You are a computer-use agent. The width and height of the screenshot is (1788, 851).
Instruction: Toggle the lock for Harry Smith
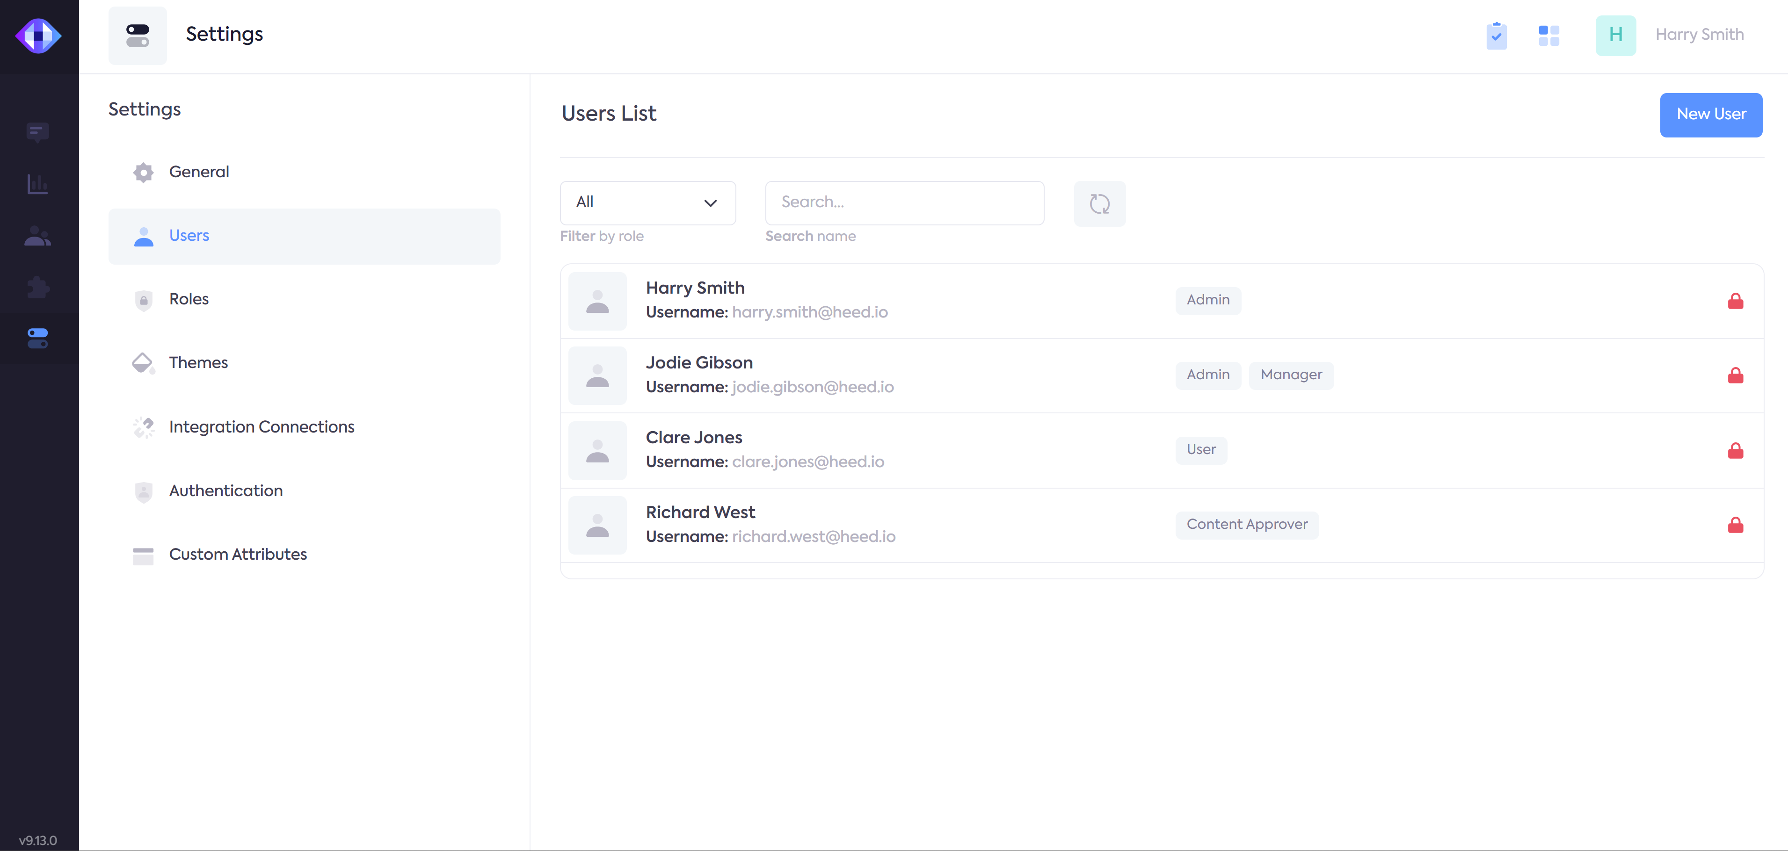coord(1735,301)
